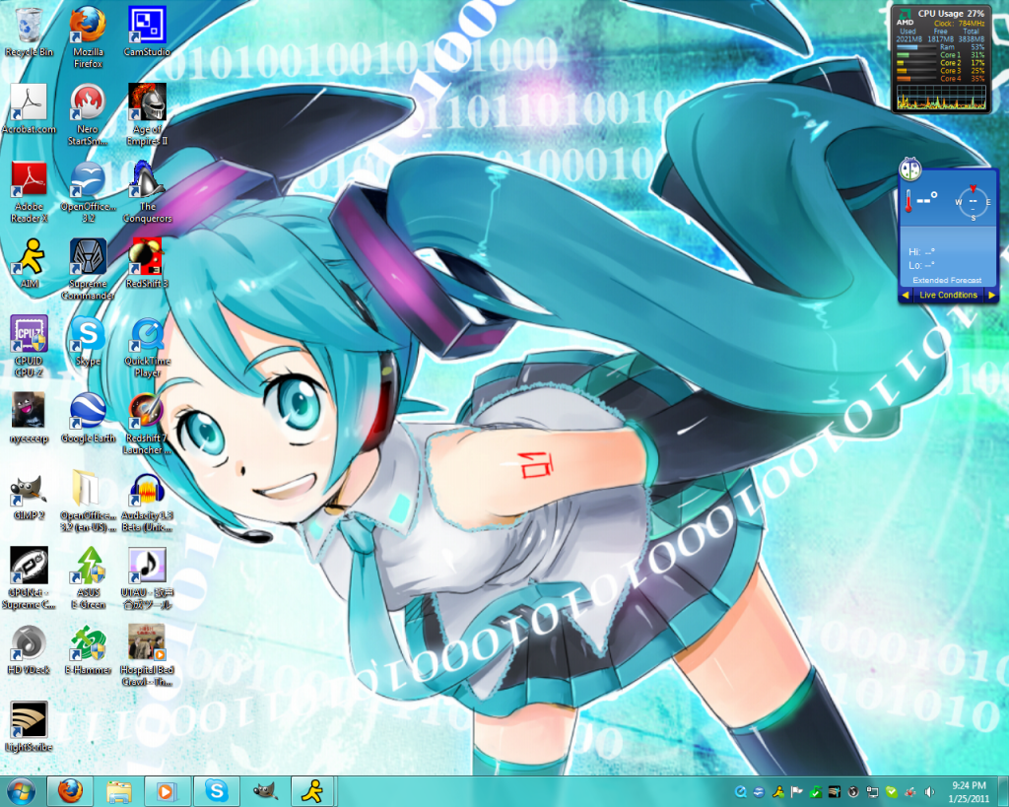Viewport: 1009px width, 807px height.
Task: Click the OpenOffice Quickstarter tray icon
Action: pos(759,791)
